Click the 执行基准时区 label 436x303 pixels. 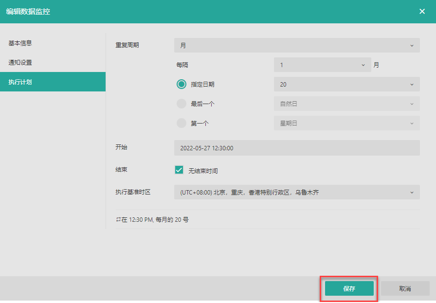tap(133, 192)
